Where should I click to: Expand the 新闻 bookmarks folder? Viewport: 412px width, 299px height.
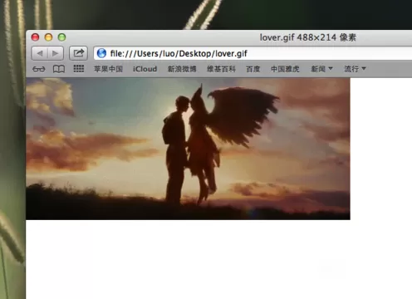point(321,69)
